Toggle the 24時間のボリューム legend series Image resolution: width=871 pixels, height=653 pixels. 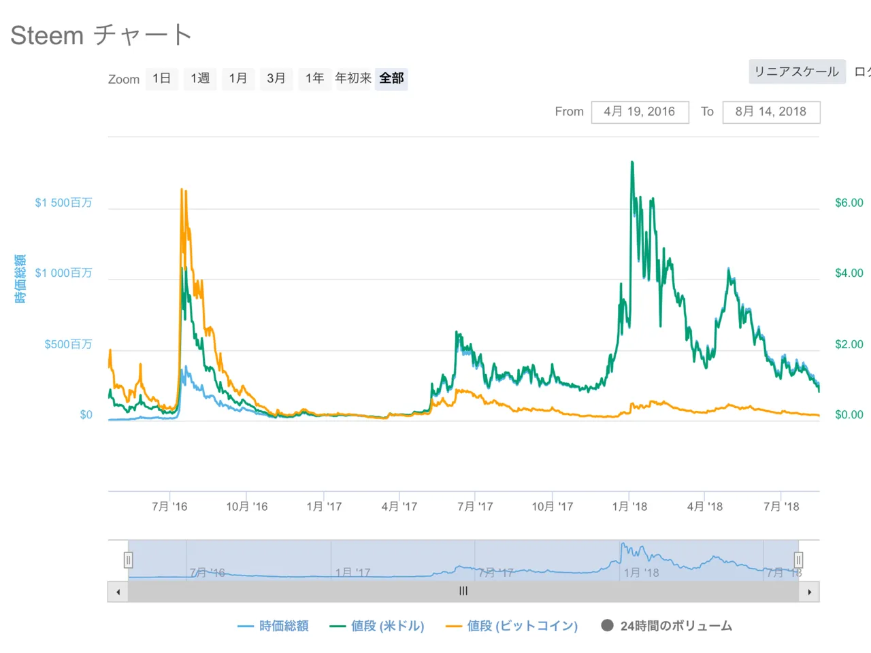pos(667,626)
